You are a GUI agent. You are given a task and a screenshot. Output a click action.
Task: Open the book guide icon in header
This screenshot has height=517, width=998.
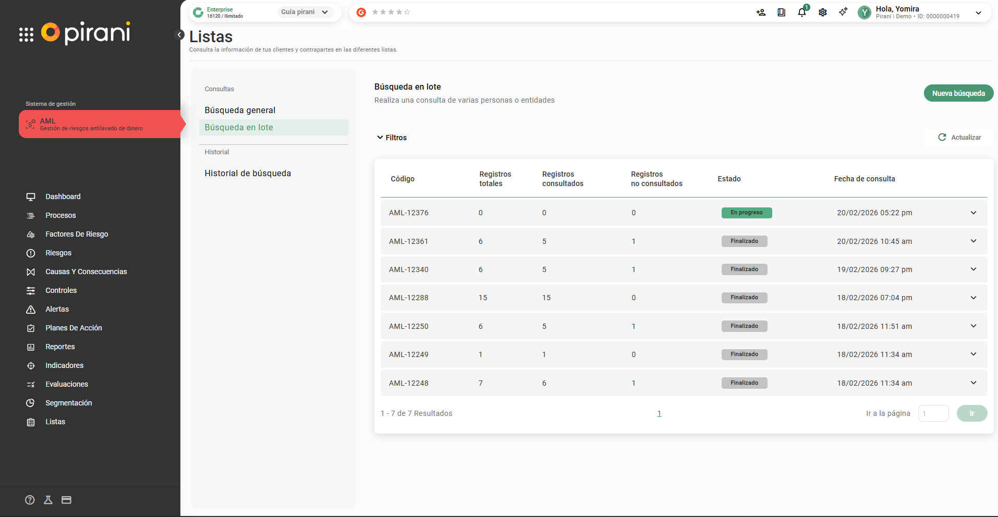[x=781, y=13]
